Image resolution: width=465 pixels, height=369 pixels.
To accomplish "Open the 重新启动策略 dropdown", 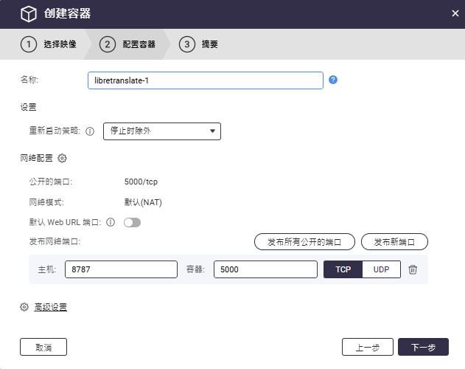I will pyautogui.click(x=162, y=131).
